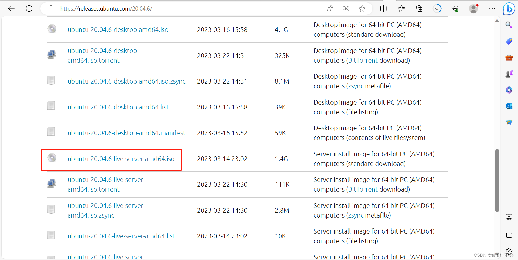Viewport: 518px width, 260px height.
Task: Click computer icon beside live-server torrent file
Action: click(52, 184)
